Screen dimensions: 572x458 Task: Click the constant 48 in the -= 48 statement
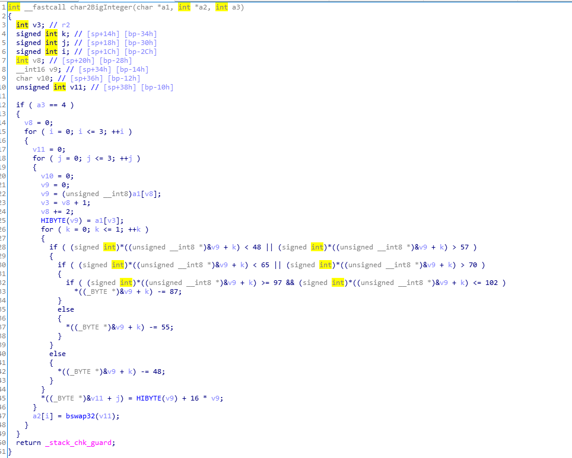tap(157, 372)
